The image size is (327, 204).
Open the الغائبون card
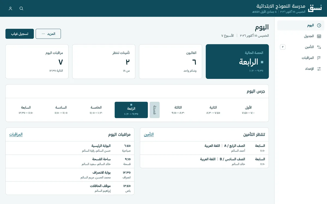tap(171, 61)
